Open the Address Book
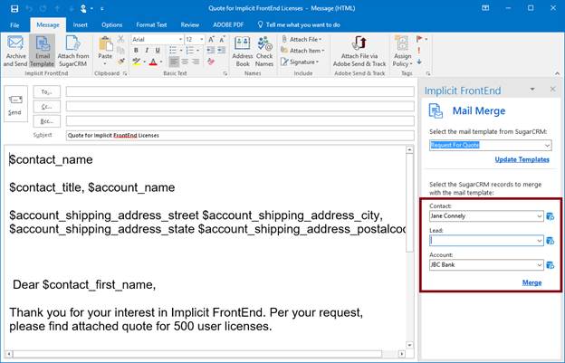This screenshot has height=363, width=565. [243, 51]
